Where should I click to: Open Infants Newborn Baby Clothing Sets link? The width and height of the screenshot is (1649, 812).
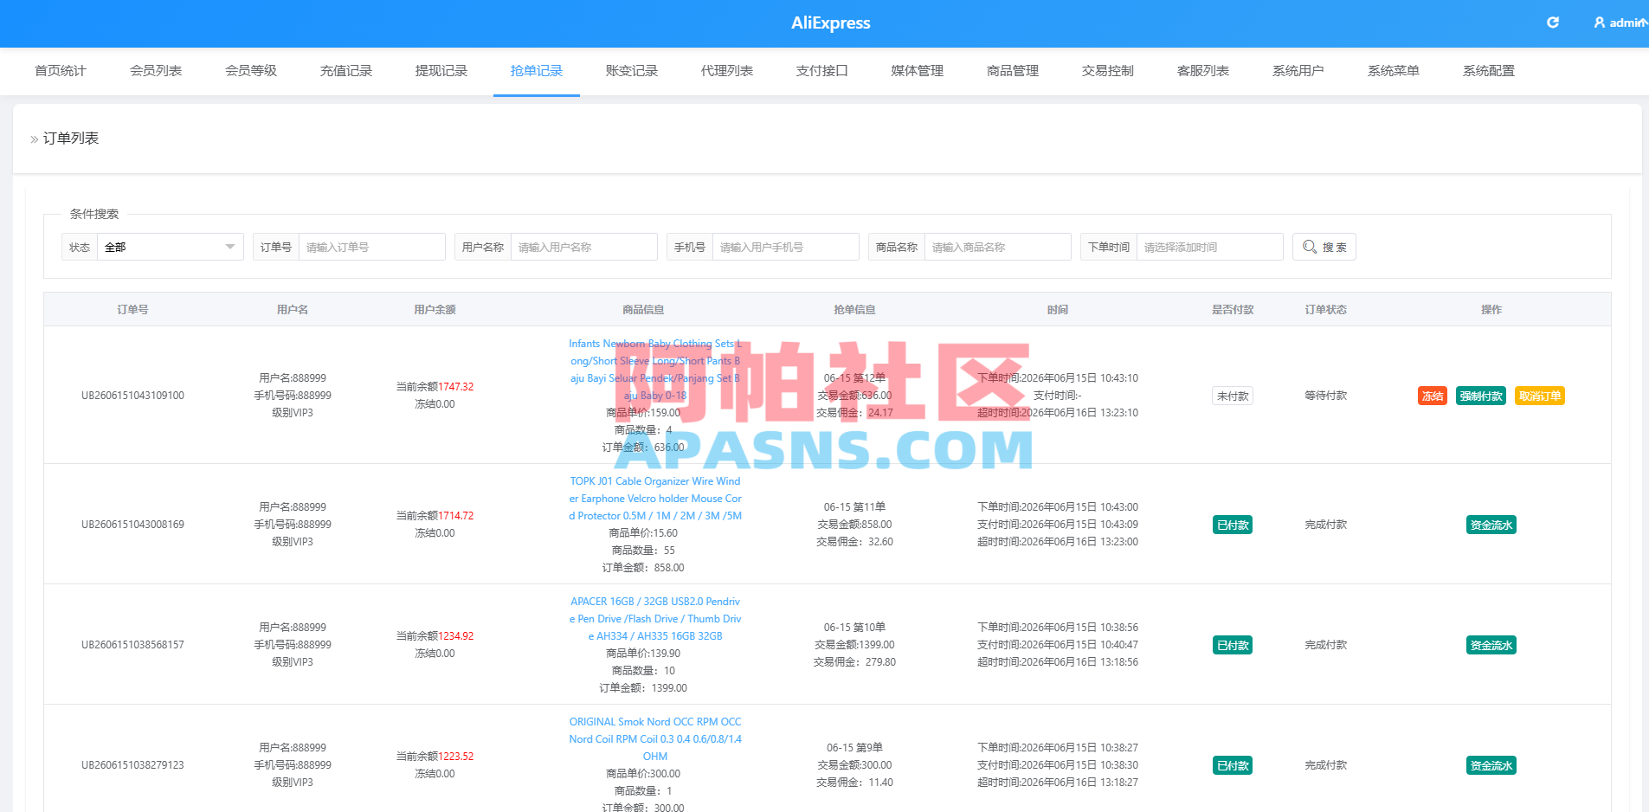pyautogui.click(x=655, y=370)
